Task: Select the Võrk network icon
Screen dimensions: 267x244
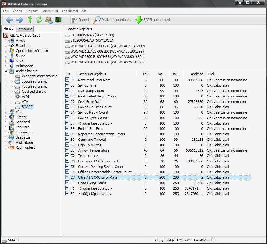Action: (x=11, y=112)
